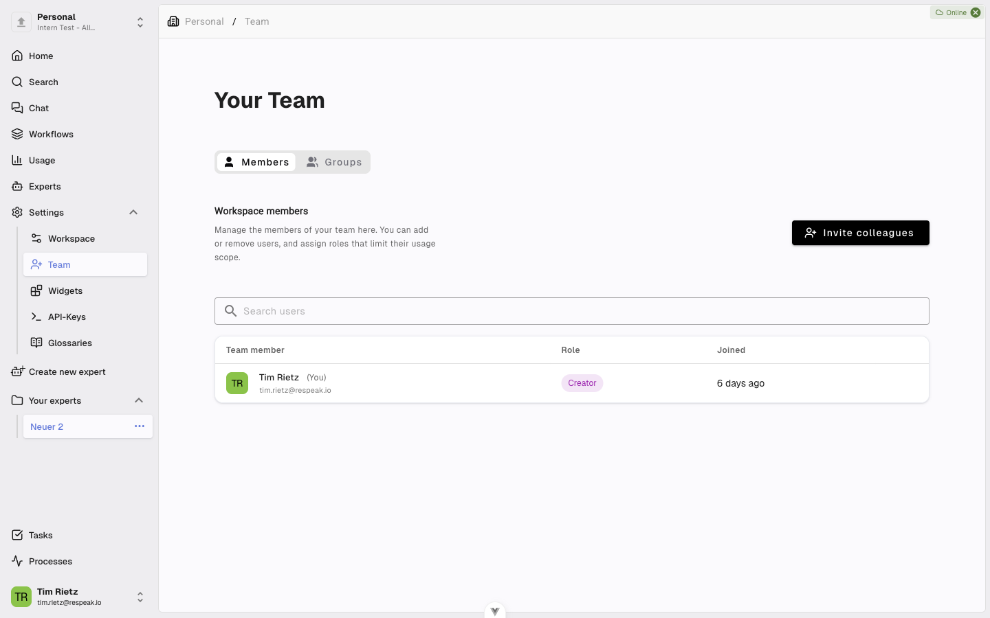
Task: Click the magnifier icon in Search users field
Action: coord(231,311)
